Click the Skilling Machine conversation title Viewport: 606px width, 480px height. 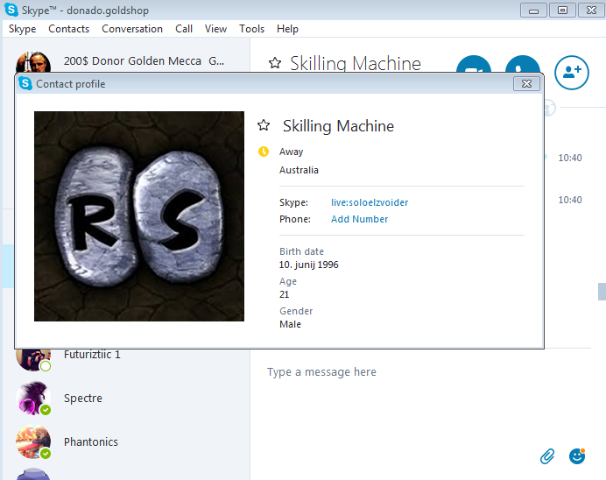coord(356,63)
